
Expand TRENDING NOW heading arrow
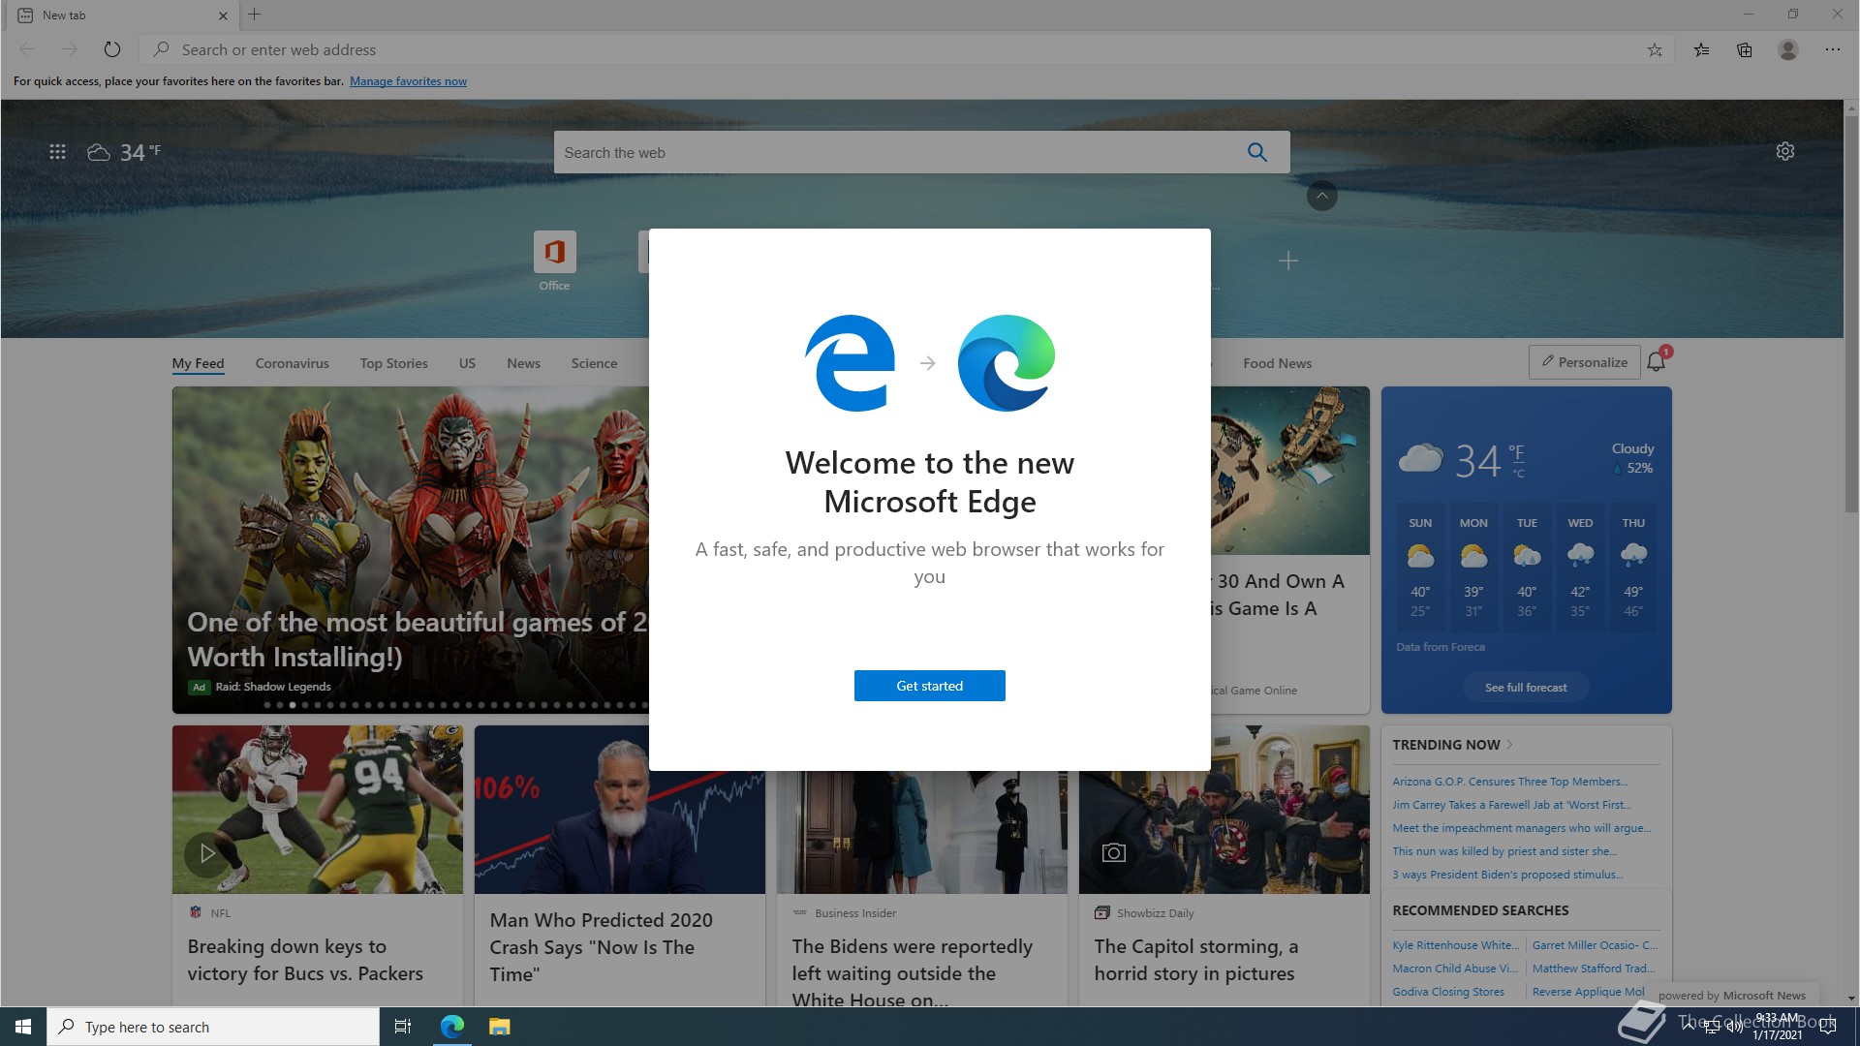point(1510,745)
